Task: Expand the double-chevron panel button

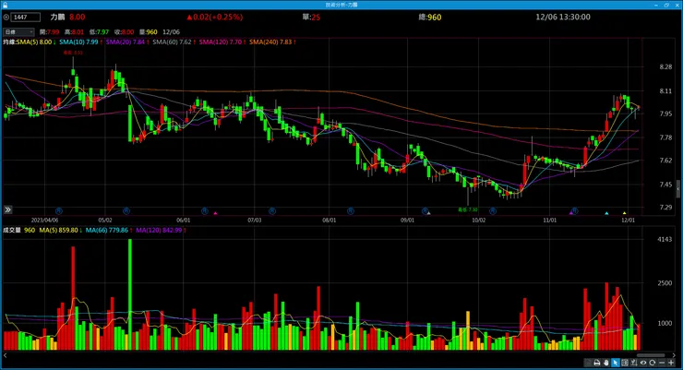Action: pos(7,209)
